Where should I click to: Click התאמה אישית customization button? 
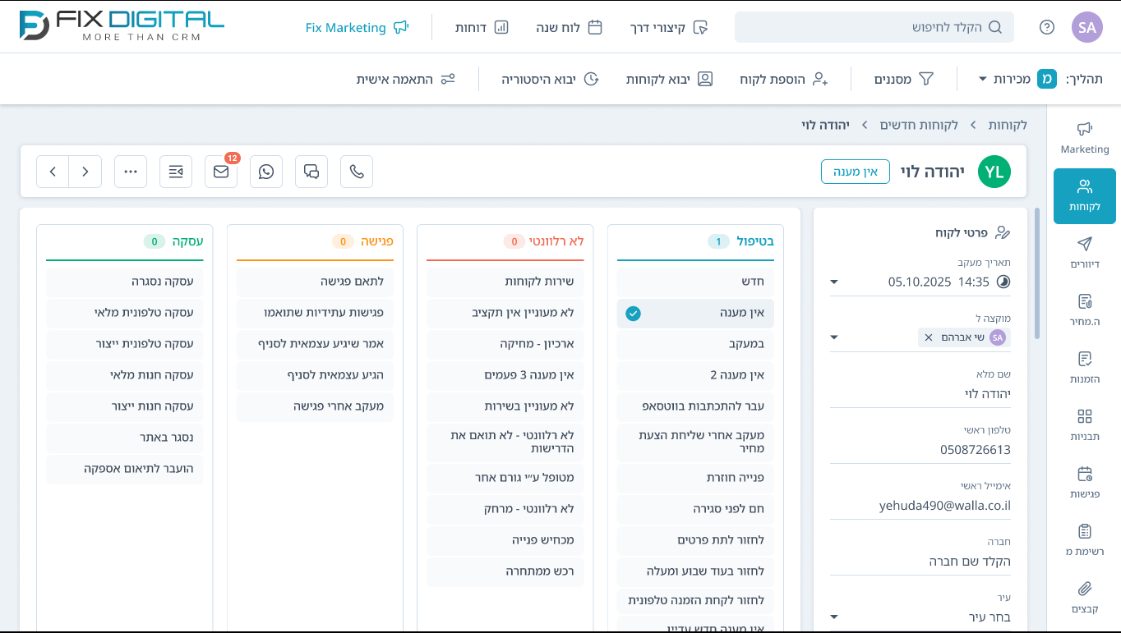pyautogui.click(x=406, y=79)
